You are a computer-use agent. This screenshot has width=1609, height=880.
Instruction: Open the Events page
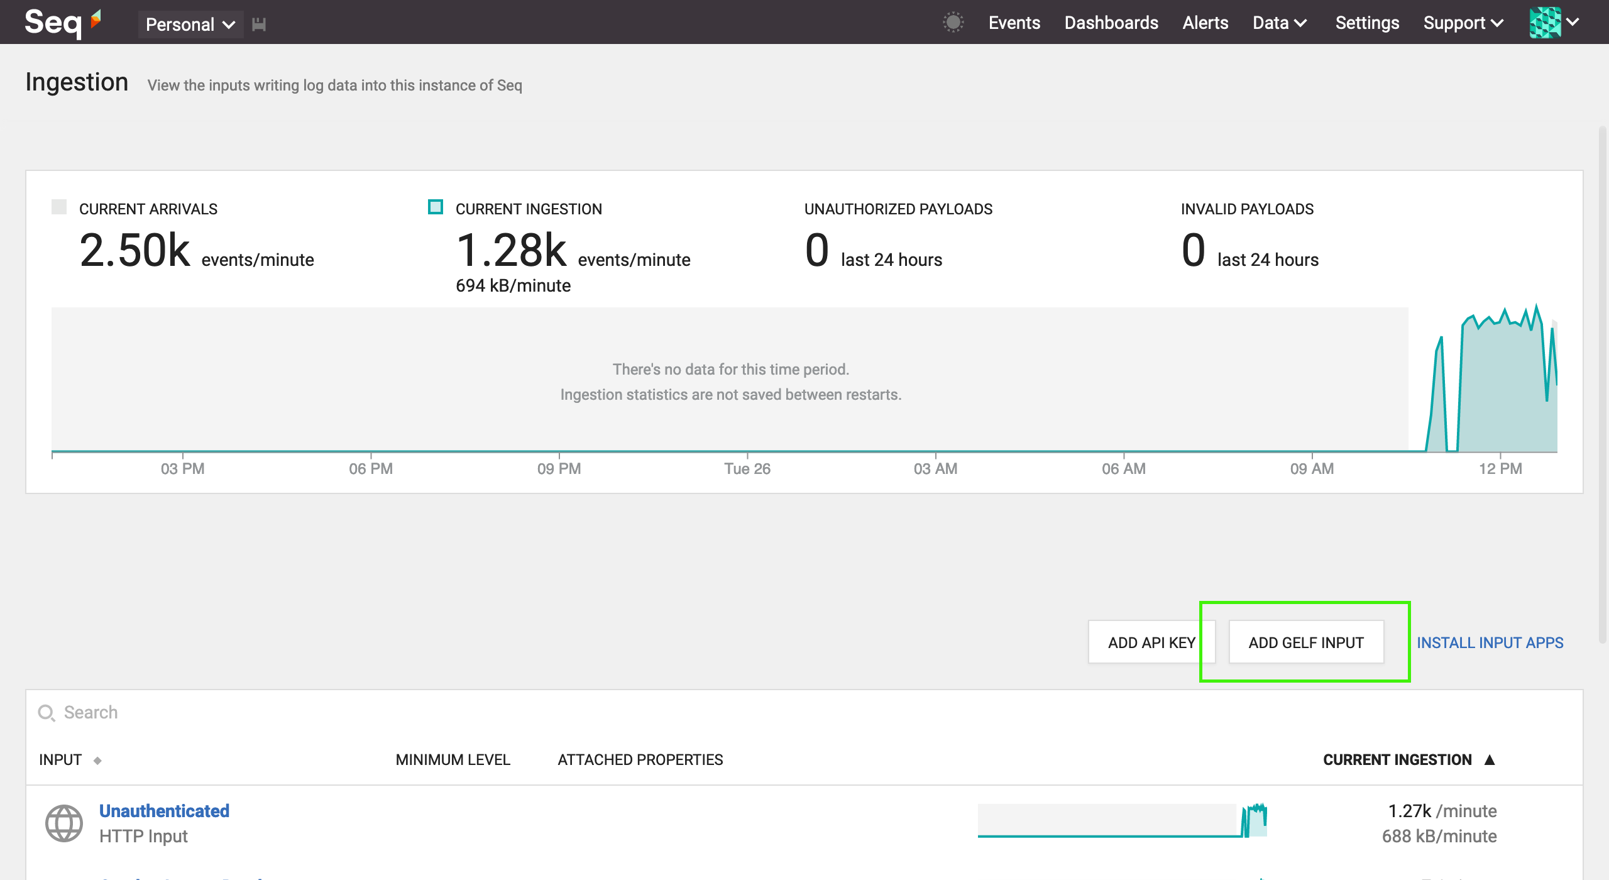pyautogui.click(x=1014, y=23)
